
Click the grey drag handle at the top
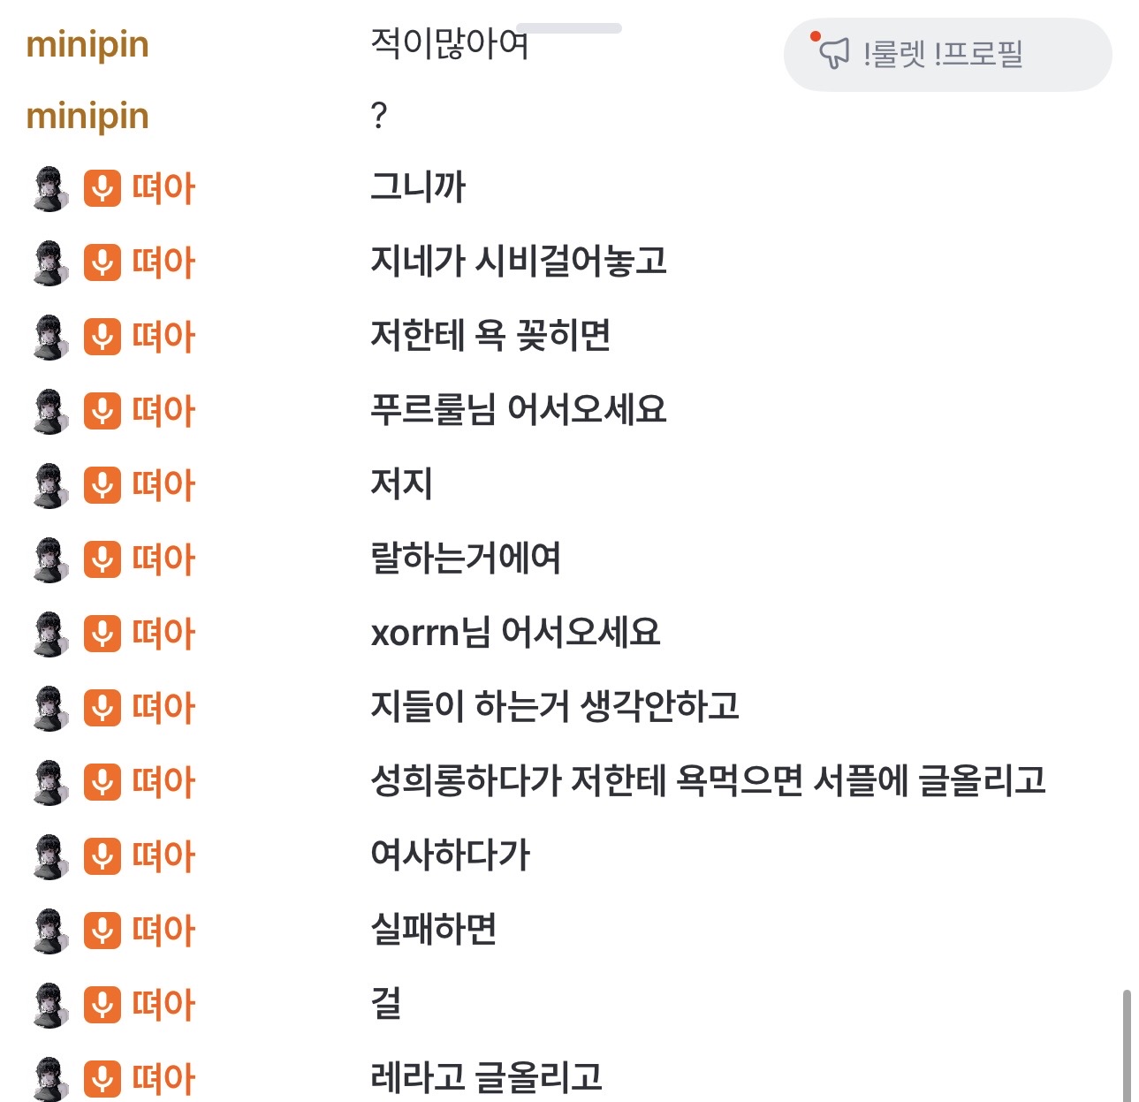point(569,28)
